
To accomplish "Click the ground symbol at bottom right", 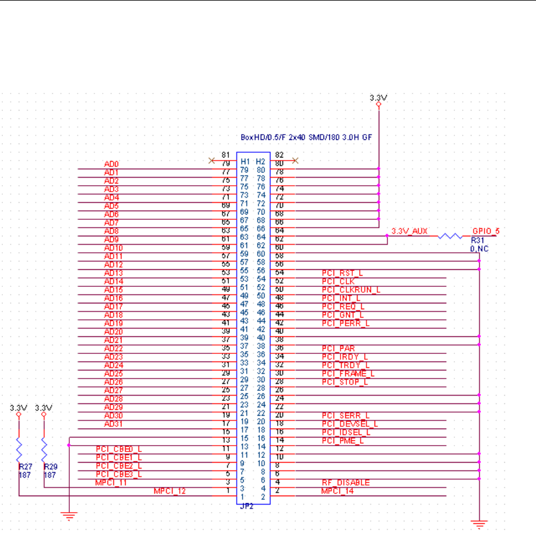I will [x=479, y=524].
